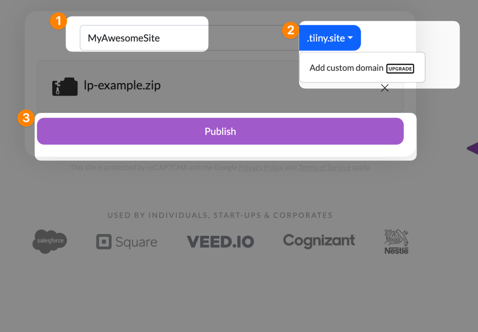The image size is (478, 332).
Task: Click step marker 3 beside the Publish section
Action: (25, 118)
